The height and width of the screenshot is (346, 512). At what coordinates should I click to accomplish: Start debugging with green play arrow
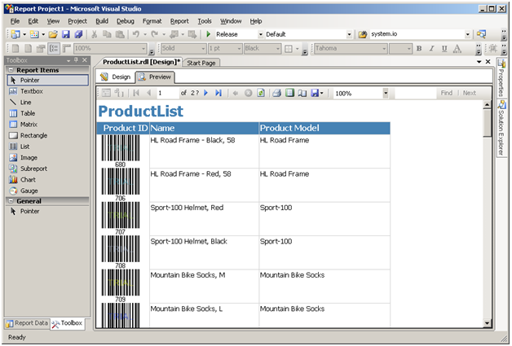[x=209, y=34]
